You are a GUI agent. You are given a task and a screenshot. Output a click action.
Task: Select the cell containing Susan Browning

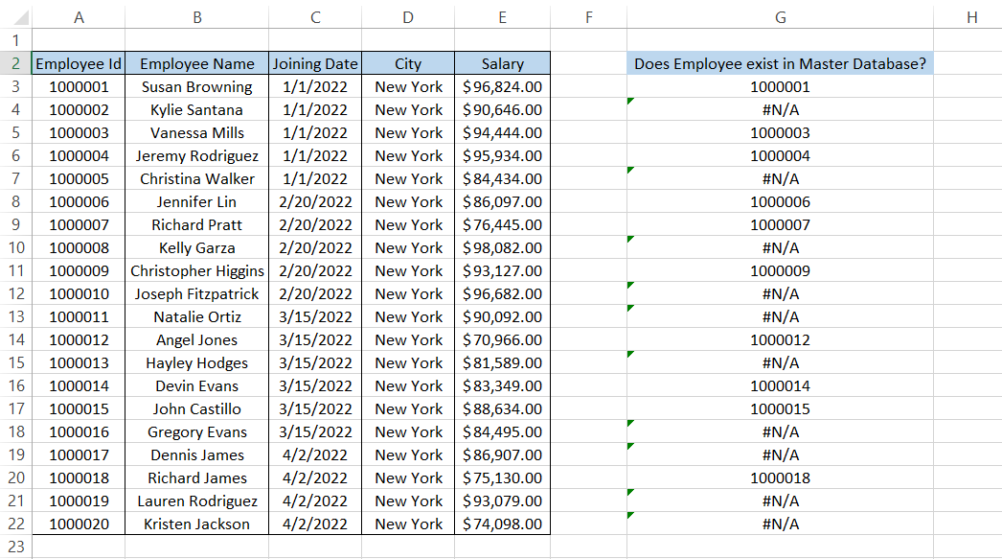click(x=196, y=86)
